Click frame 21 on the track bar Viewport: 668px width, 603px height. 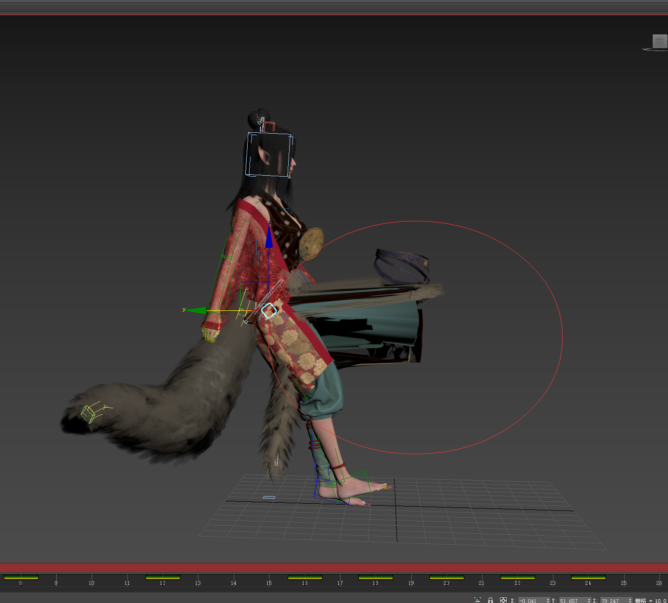tap(481, 583)
